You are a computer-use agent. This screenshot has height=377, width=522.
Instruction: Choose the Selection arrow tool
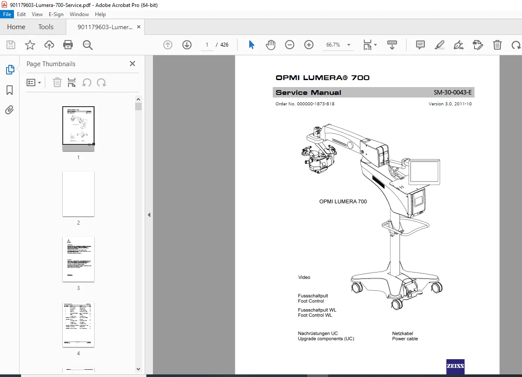point(252,44)
